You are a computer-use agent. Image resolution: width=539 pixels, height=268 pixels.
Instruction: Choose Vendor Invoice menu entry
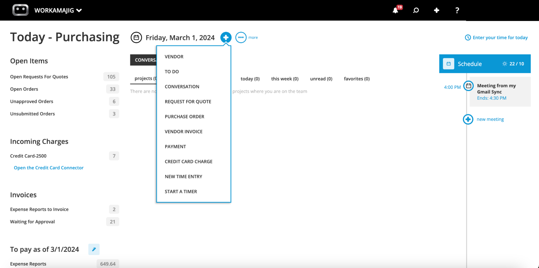183,132
